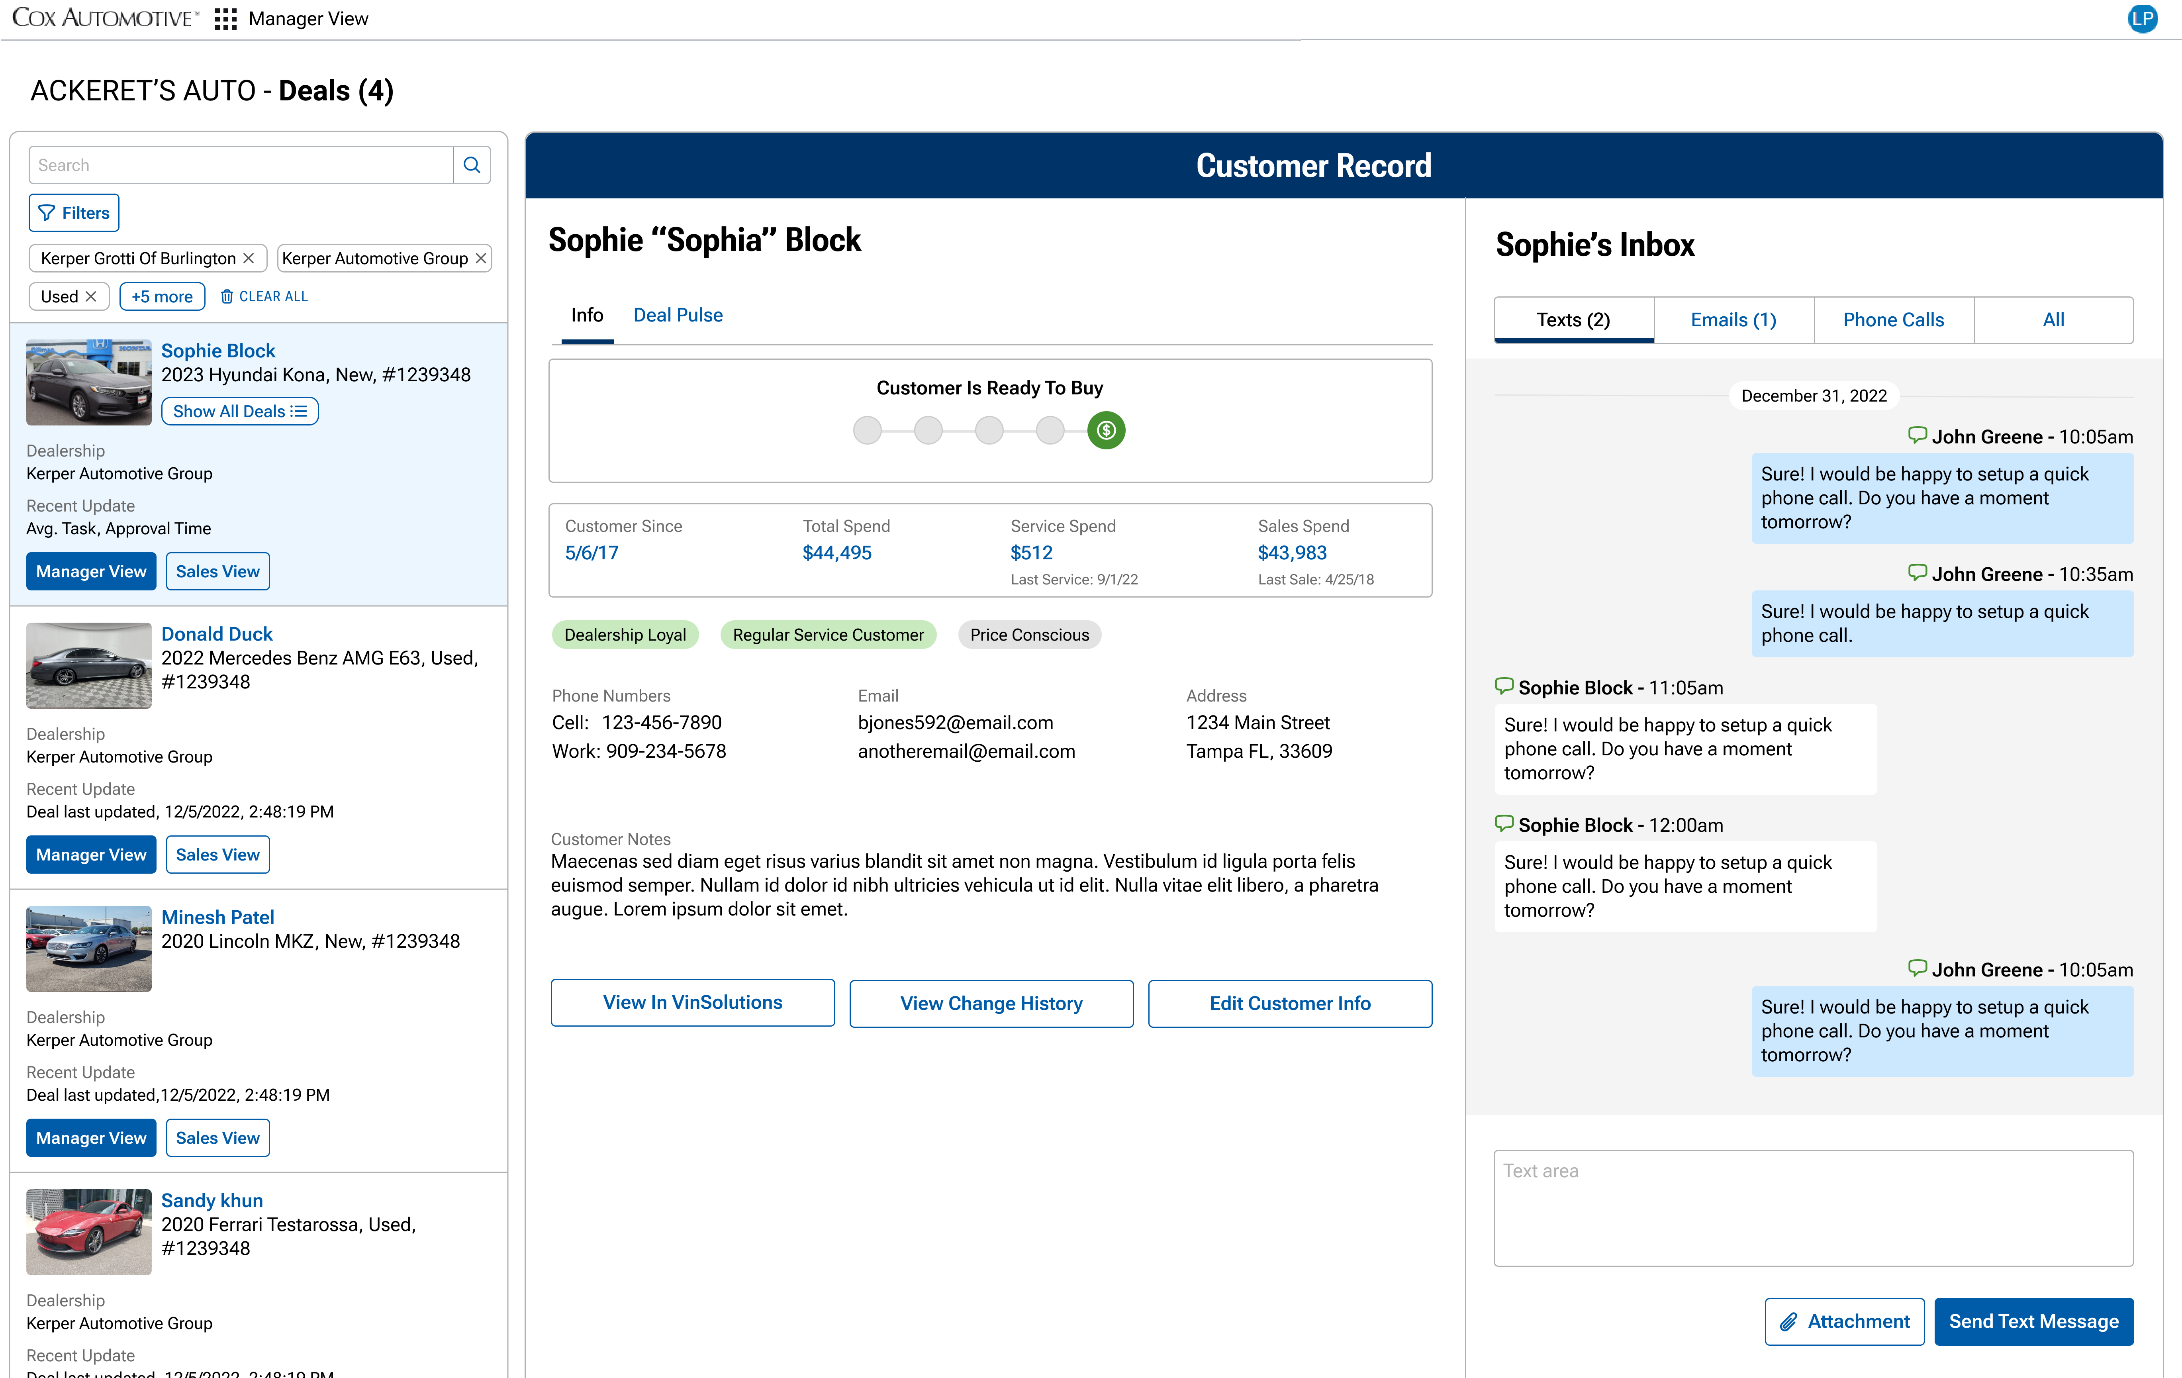Click the chat bubble icon beside Sophie Block 11:05am
The width and height of the screenshot is (2182, 1378).
click(1504, 686)
